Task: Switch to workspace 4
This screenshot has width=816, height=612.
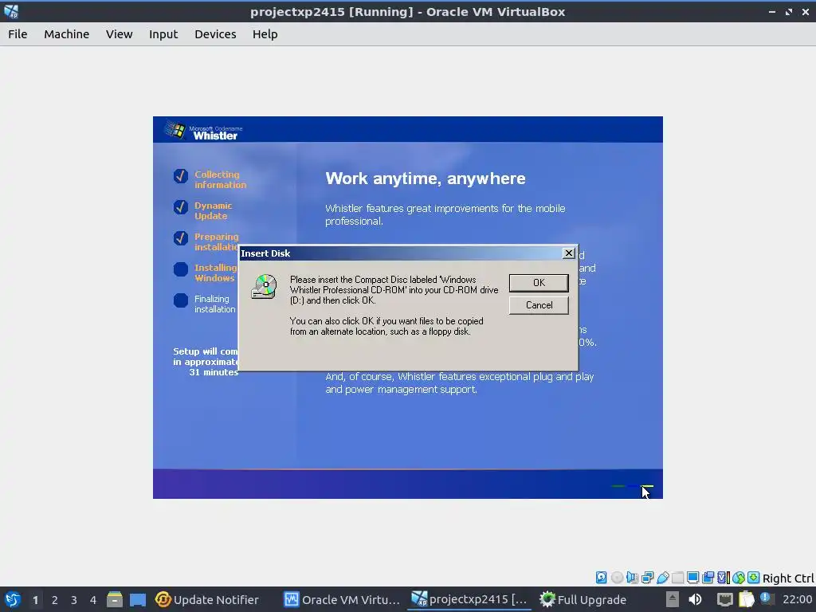Action: (x=93, y=600)
